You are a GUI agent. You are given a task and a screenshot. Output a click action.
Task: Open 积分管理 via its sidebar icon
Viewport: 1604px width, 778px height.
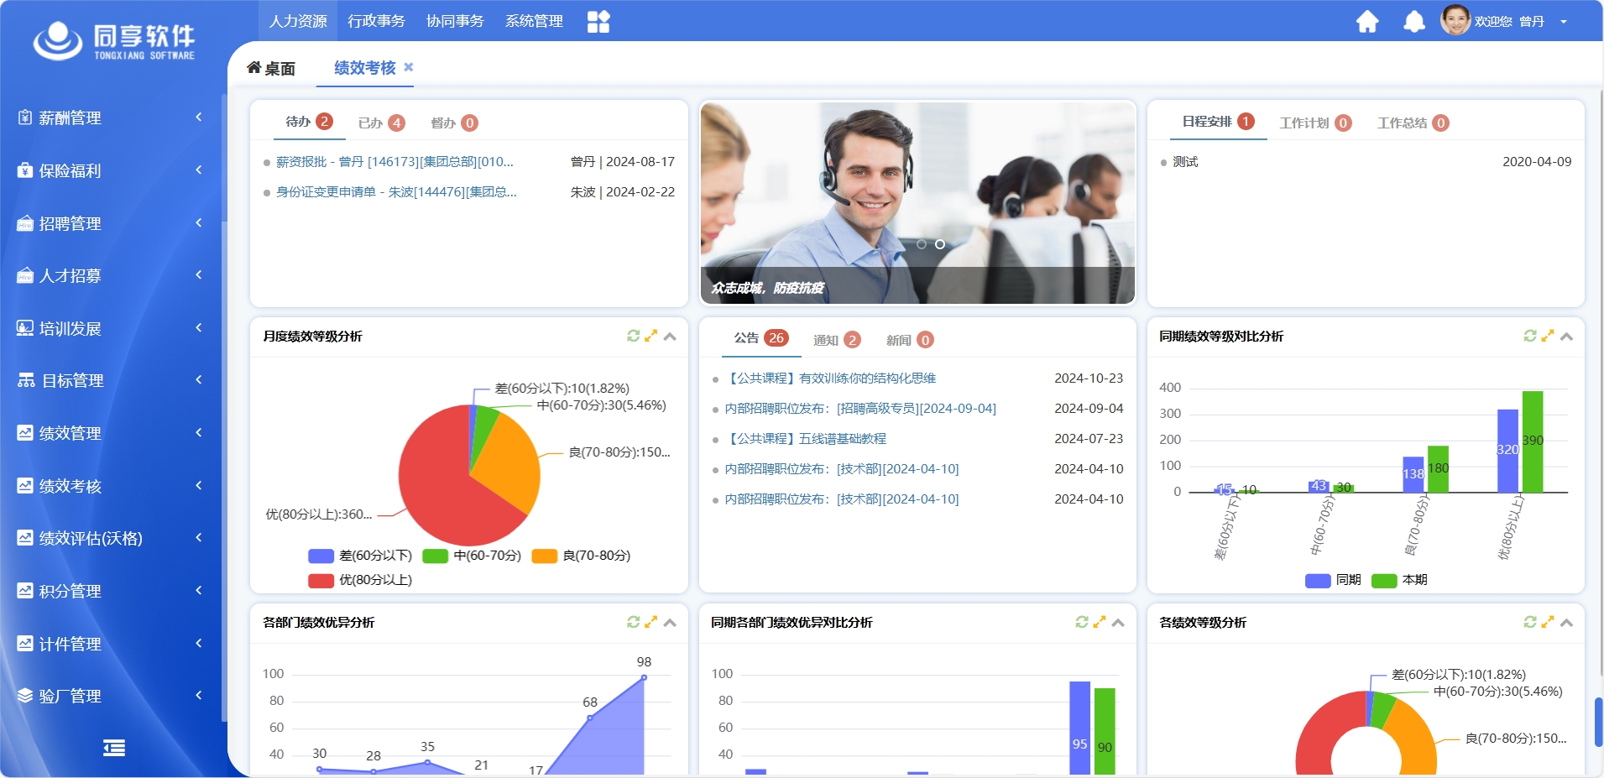click(25, 591)
